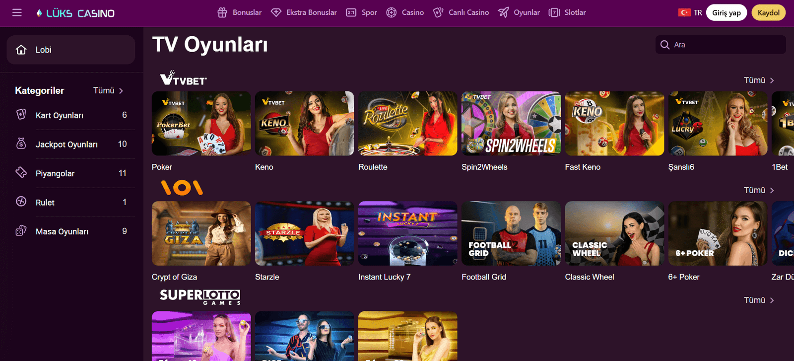Click the TVBET provider logo
This screenshot has height=361, width=794.
pyautogui.click(x=183, y=78)
